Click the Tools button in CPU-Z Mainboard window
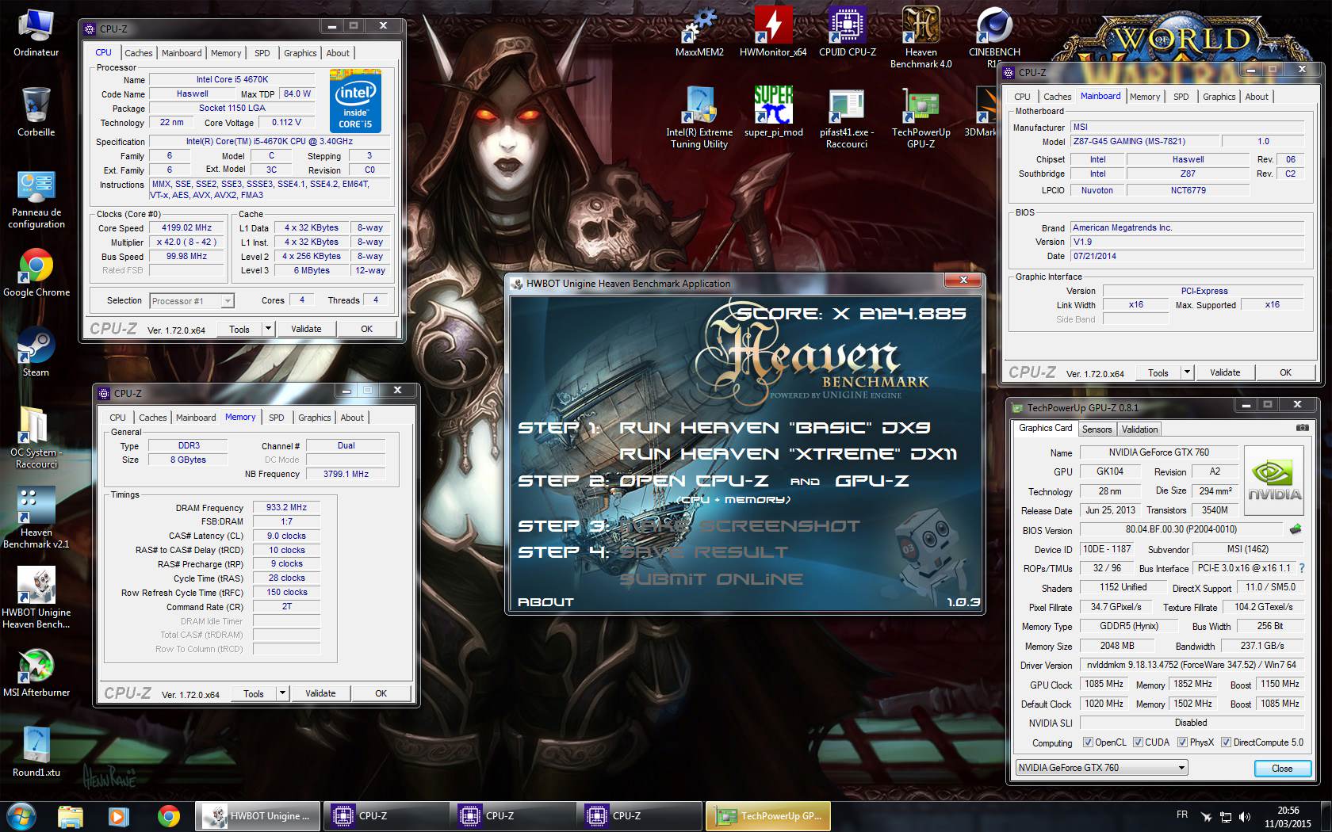 point(1158,372)
